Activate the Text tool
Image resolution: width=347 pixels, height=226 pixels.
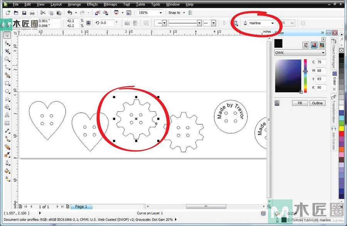click(7, 115)
